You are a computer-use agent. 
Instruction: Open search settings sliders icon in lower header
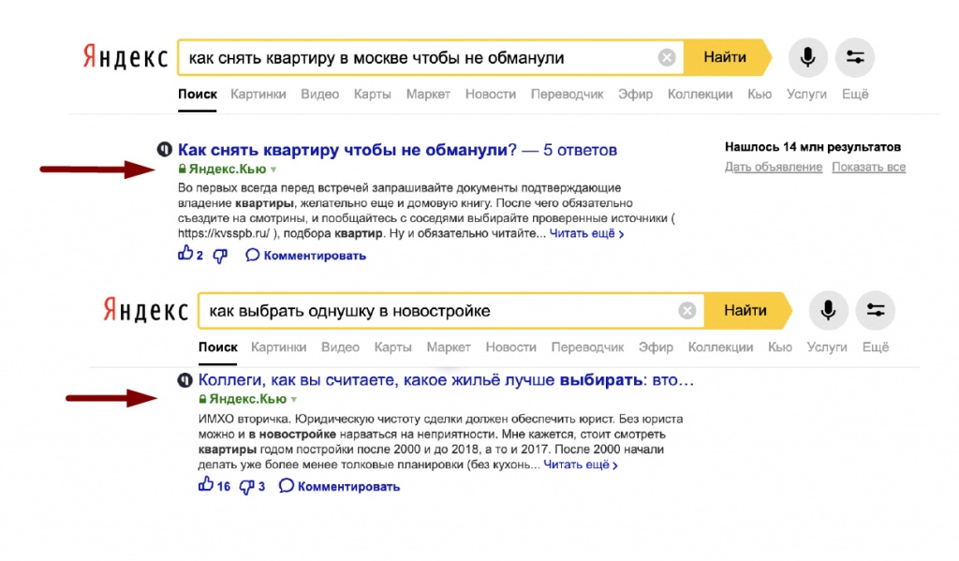point(876,310)
